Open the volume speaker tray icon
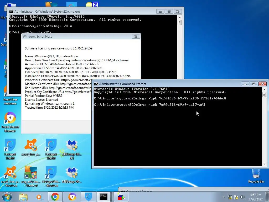Image resolution: width=269 pixels, height=202 pixels. point(242,197)
